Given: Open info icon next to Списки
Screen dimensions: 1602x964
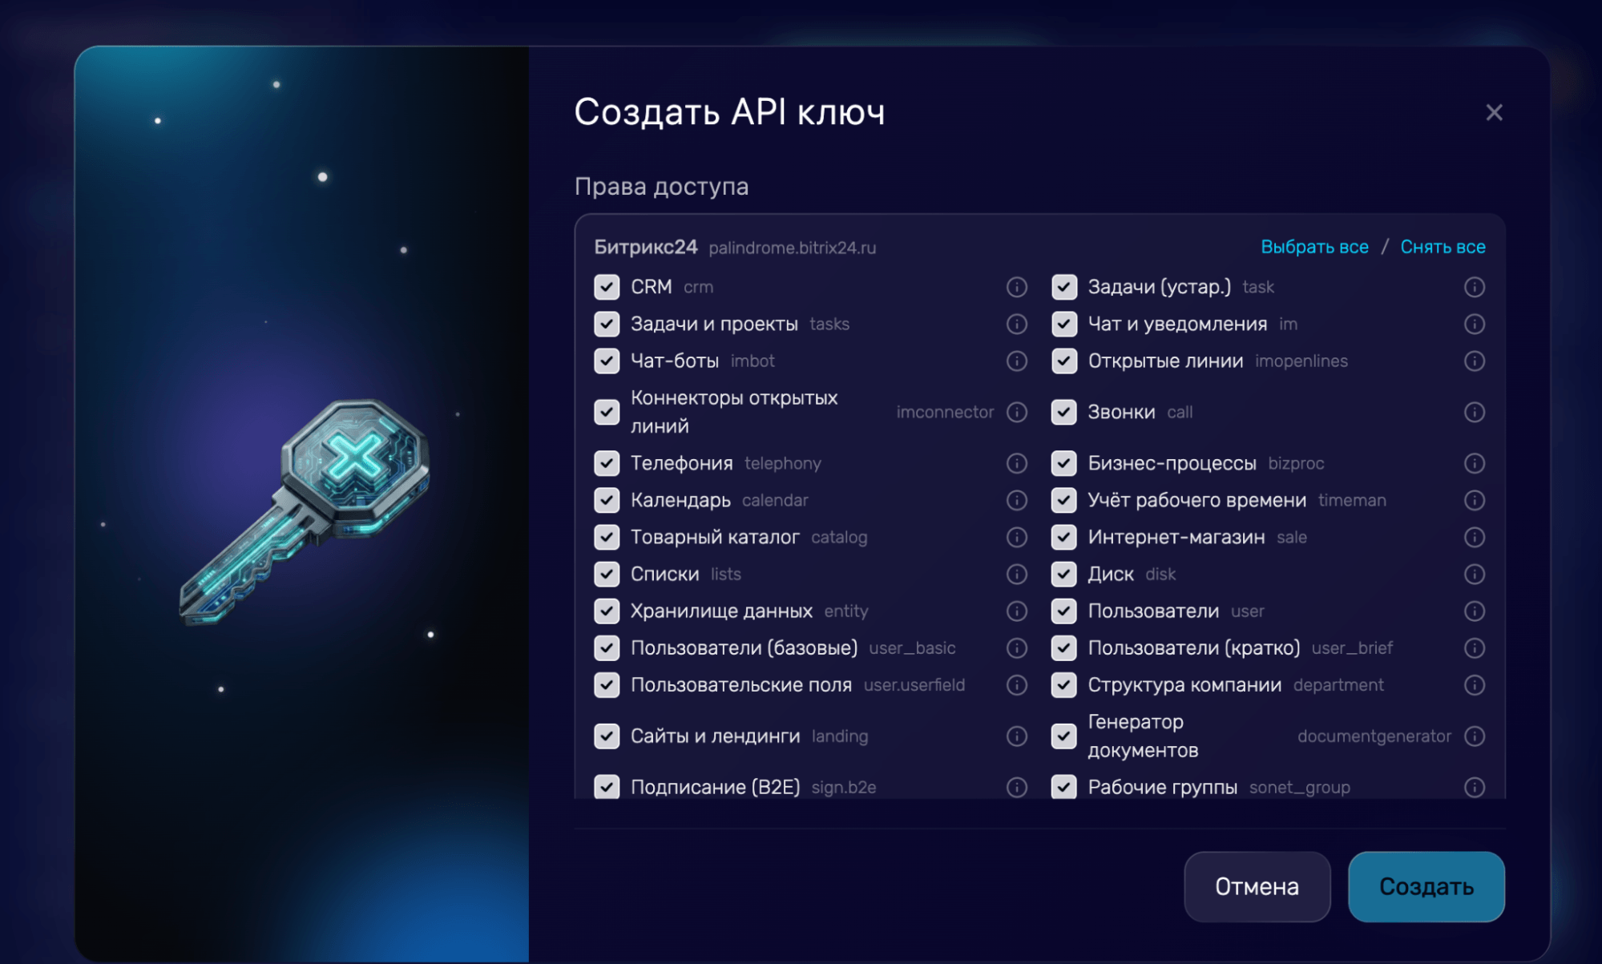Looking at the screenshot, I should point(1016,574).
